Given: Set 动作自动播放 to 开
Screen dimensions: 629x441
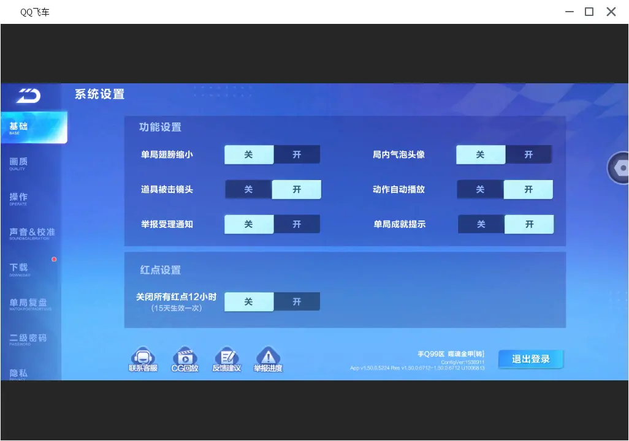Looking at the screenshot, I should point(528,189).
